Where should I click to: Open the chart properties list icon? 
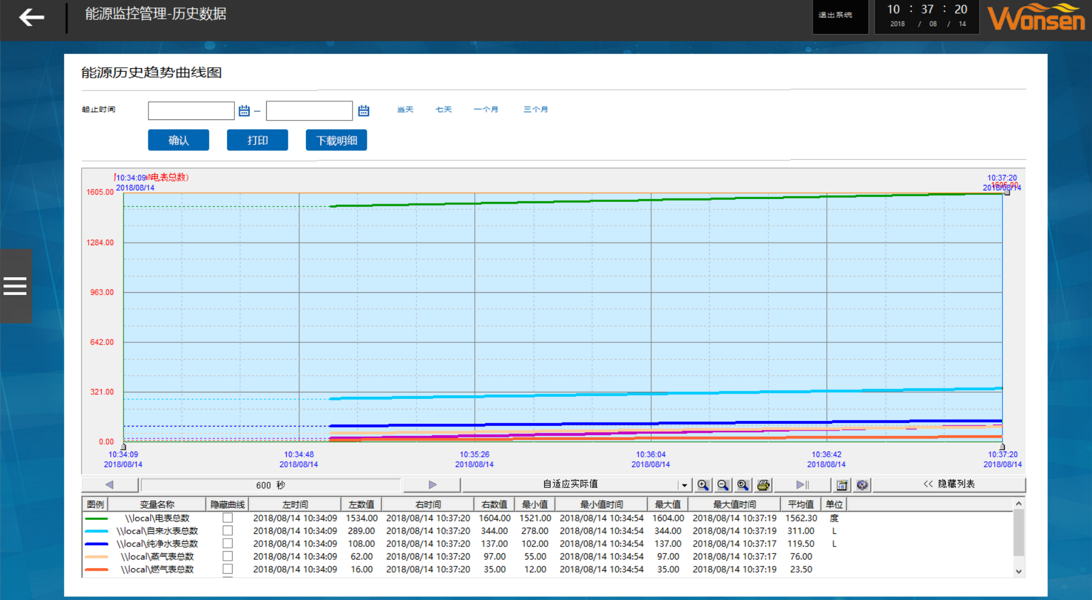[x=842, y=485]
